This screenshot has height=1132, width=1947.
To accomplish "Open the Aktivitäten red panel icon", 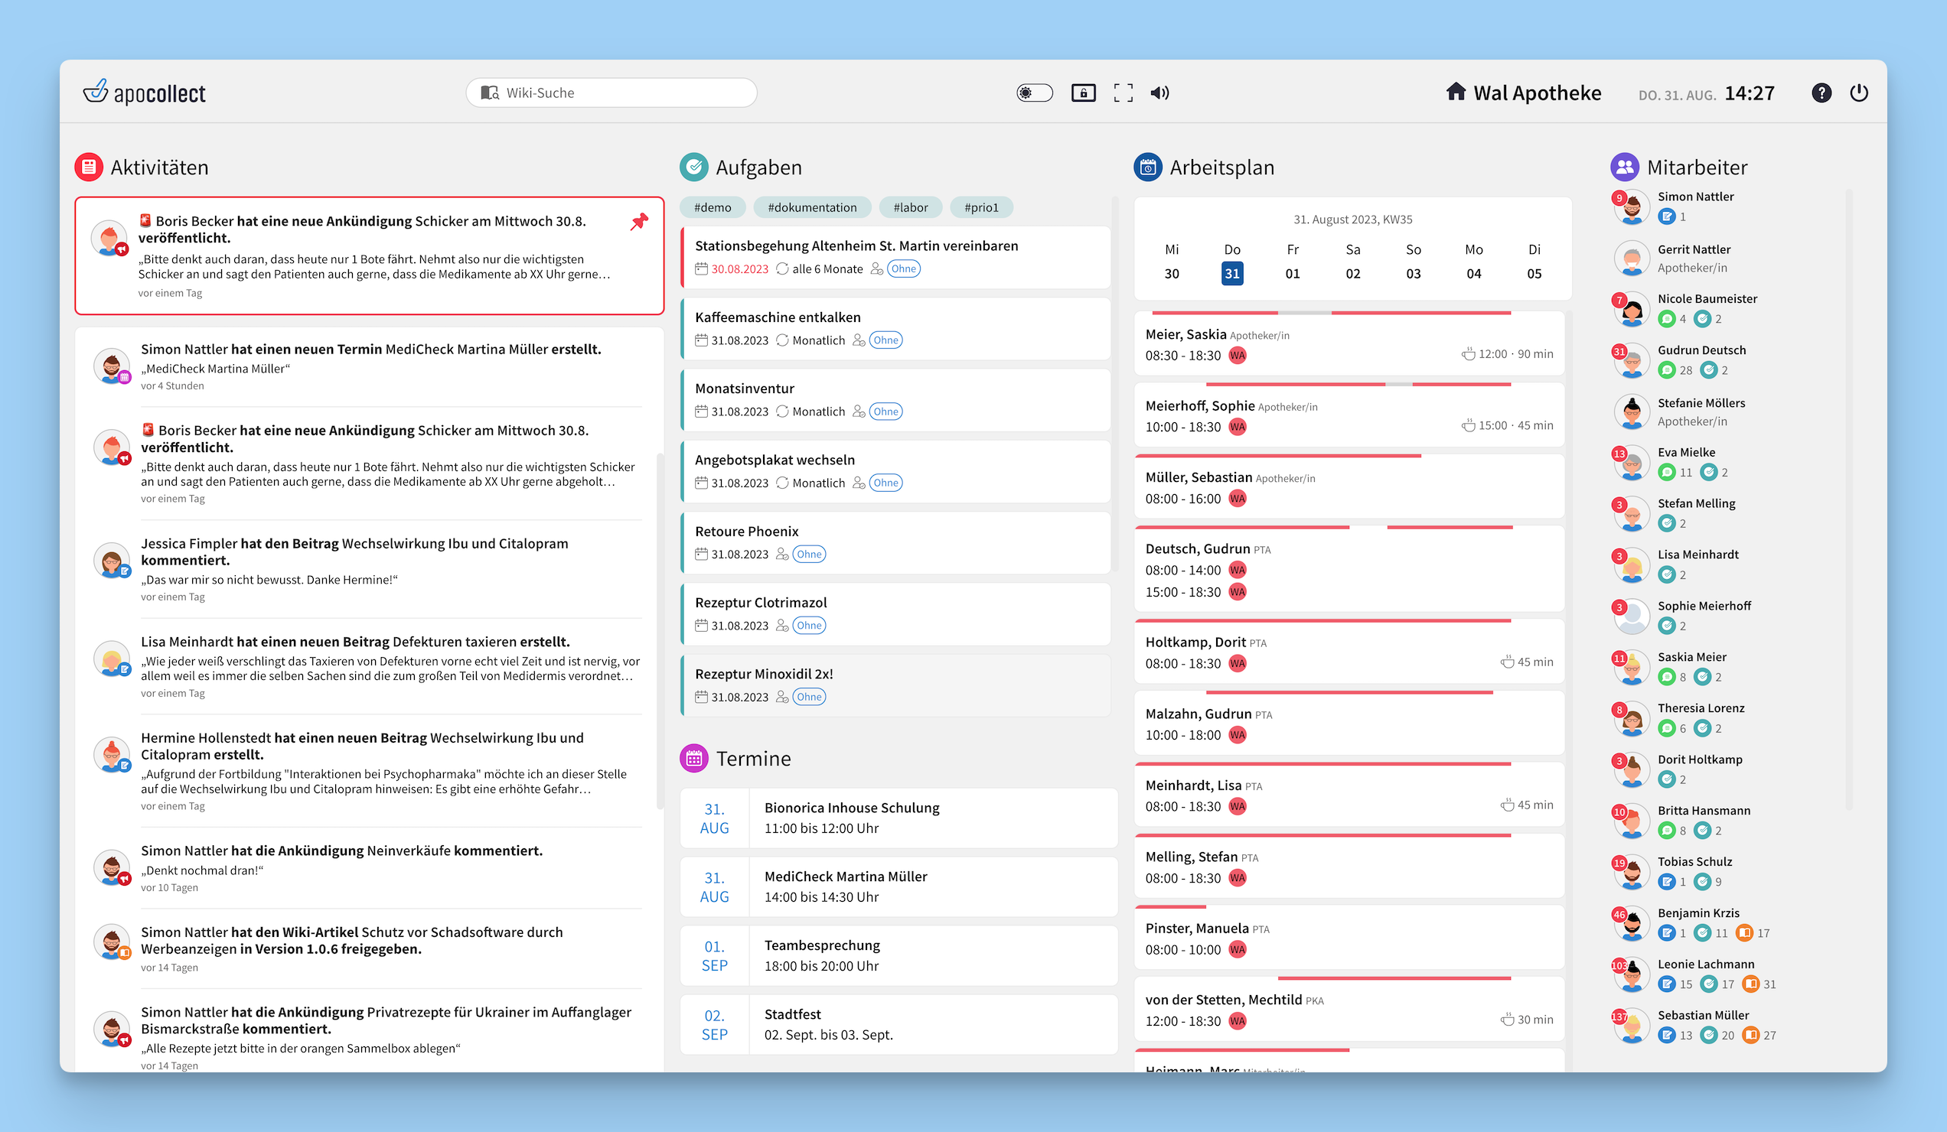I will (x=89, y=167).
